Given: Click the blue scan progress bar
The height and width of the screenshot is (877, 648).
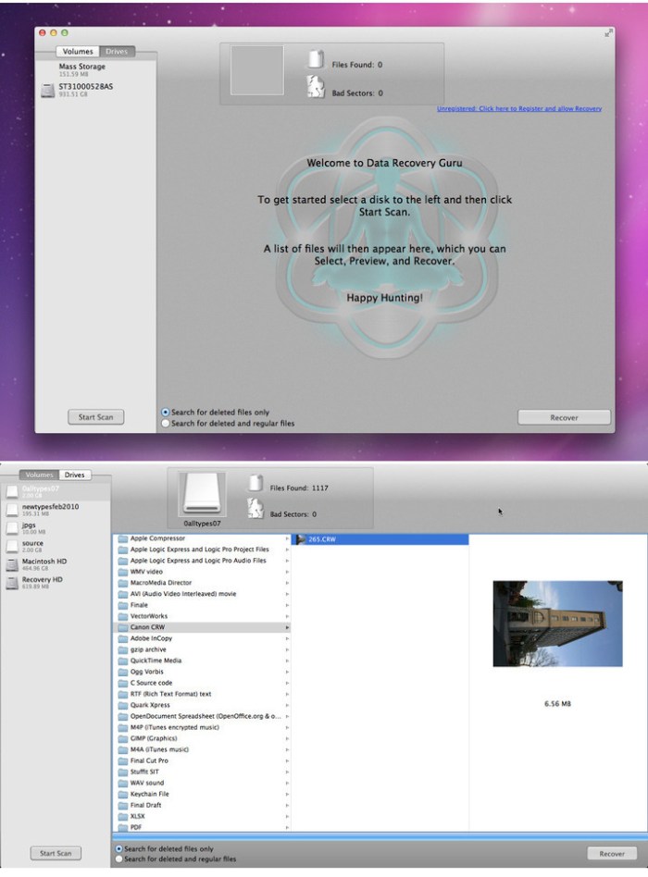Looking at the screenshot, I should 380,836.
